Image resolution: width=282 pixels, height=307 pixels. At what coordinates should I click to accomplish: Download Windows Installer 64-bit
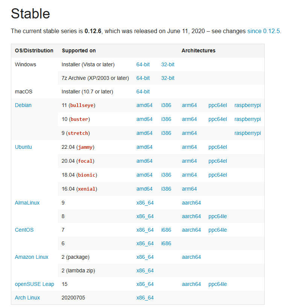[143, 65]
